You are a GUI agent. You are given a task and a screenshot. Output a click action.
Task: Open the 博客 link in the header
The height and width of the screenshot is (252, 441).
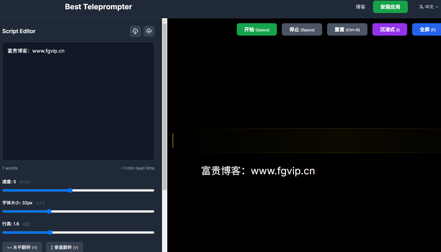pyautogui.click(x=360, y=7)
